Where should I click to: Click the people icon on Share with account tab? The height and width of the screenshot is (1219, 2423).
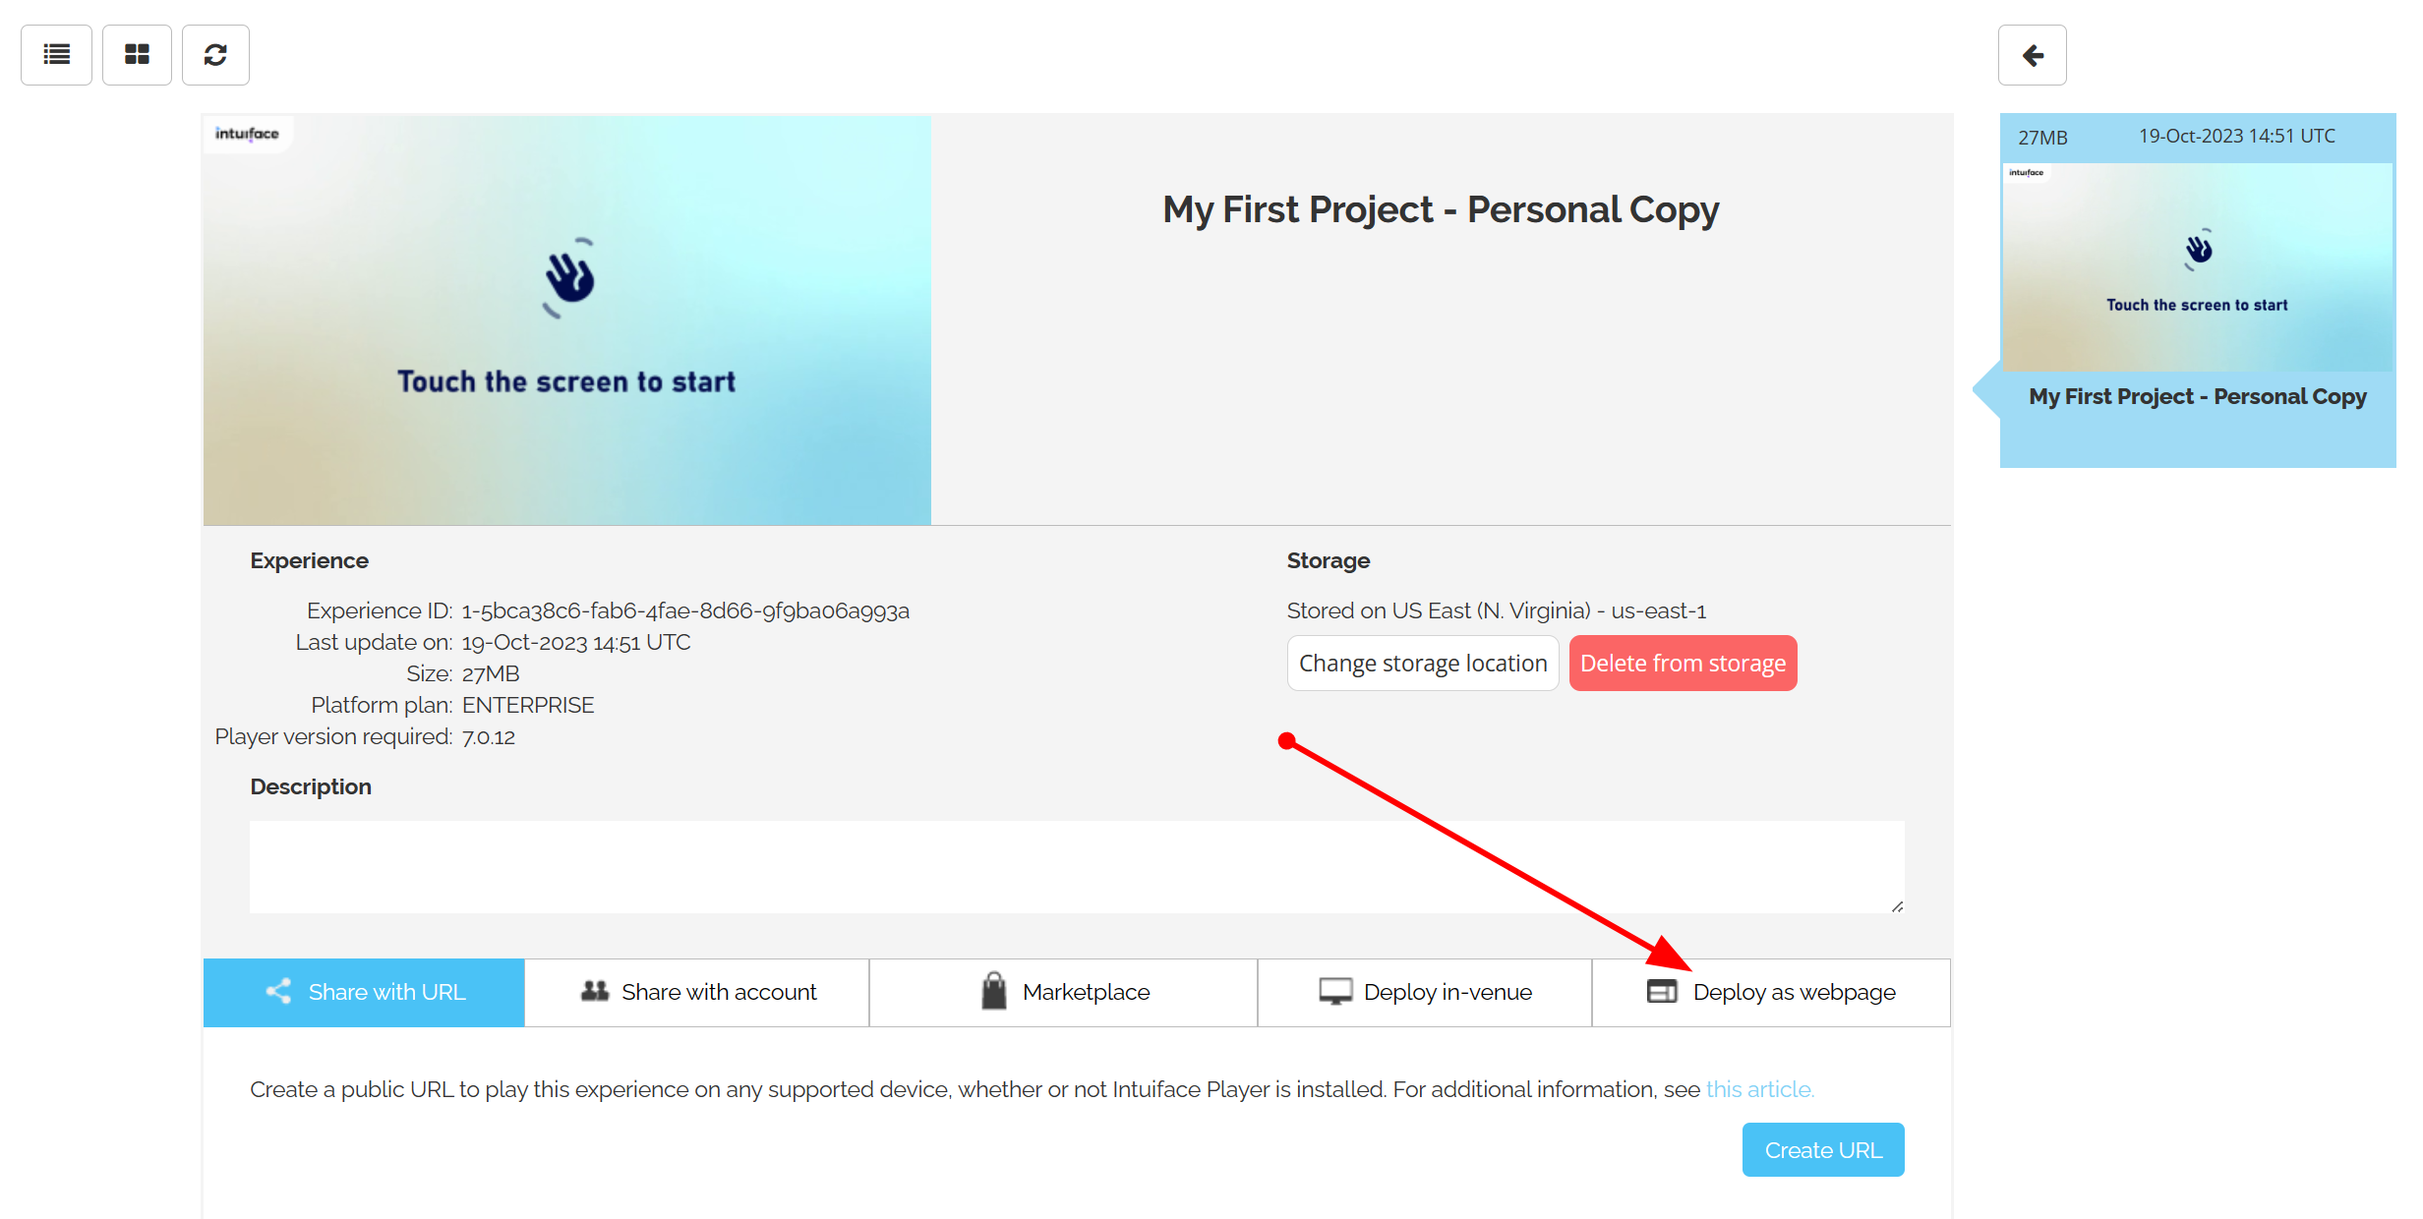point(594,991)
